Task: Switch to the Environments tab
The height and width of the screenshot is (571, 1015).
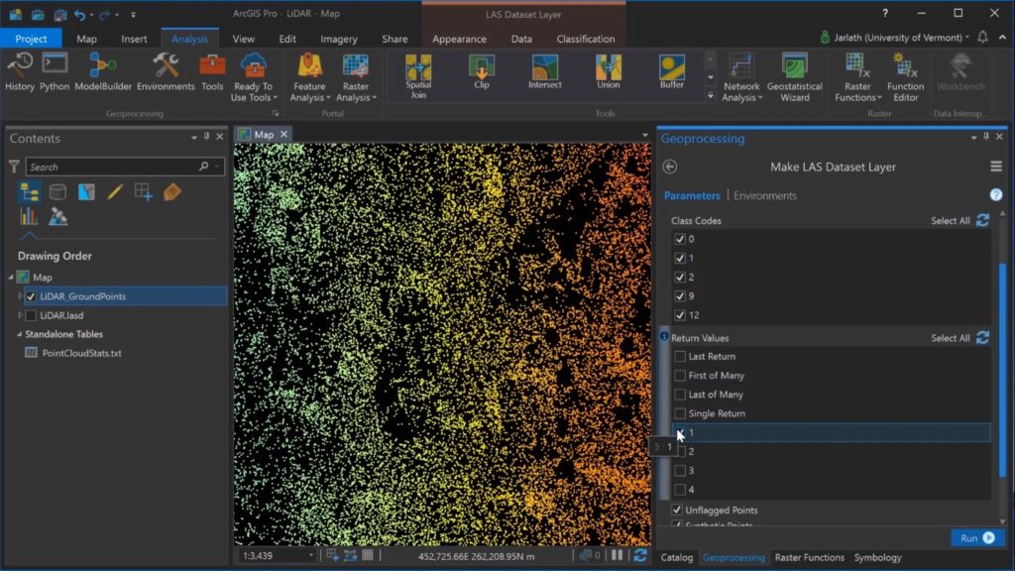Action: pyautogui.click(x=764, y=195)
